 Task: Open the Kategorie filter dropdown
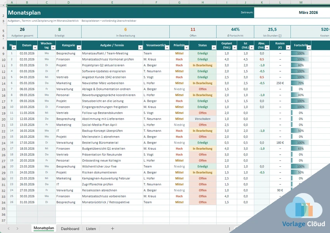(x=79, y=48)
